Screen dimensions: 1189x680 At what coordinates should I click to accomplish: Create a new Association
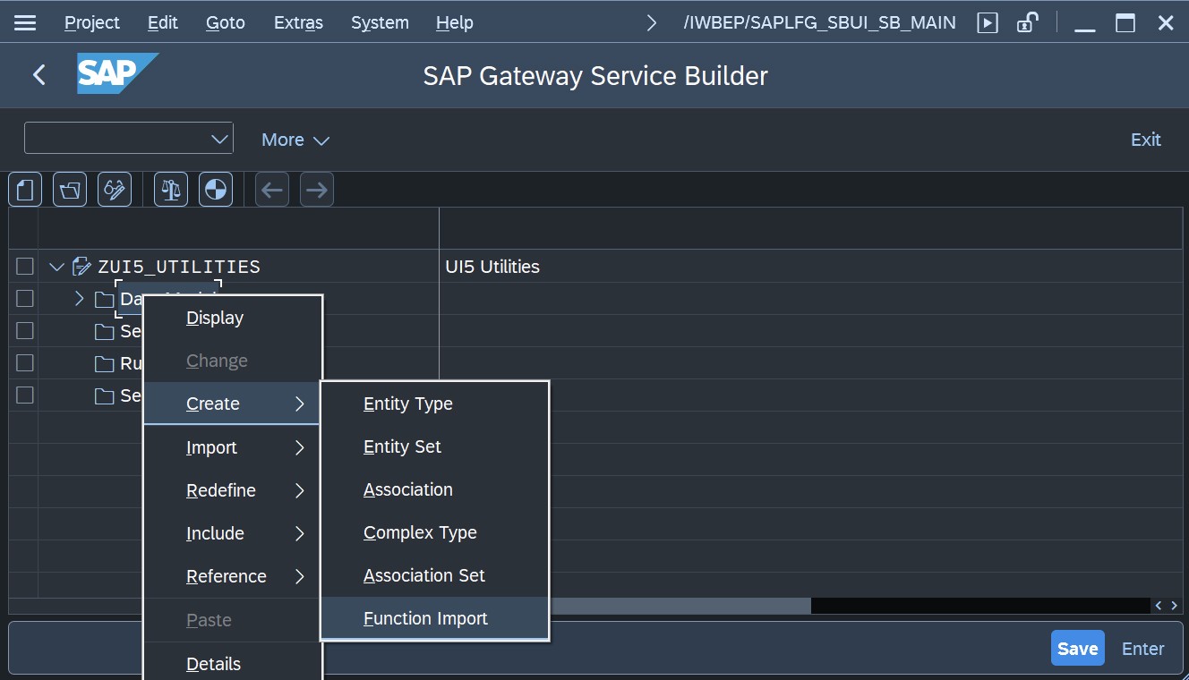(434, 489)
